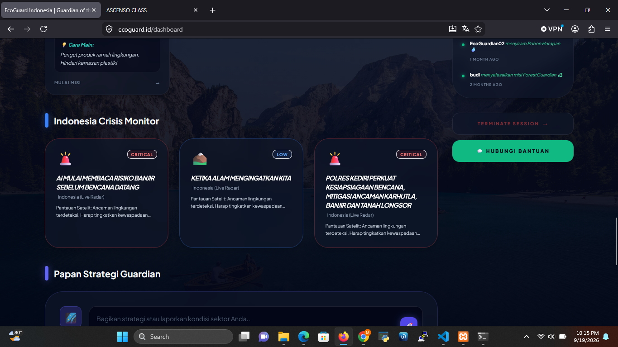Open the VPN extension button

coord(551,29)
